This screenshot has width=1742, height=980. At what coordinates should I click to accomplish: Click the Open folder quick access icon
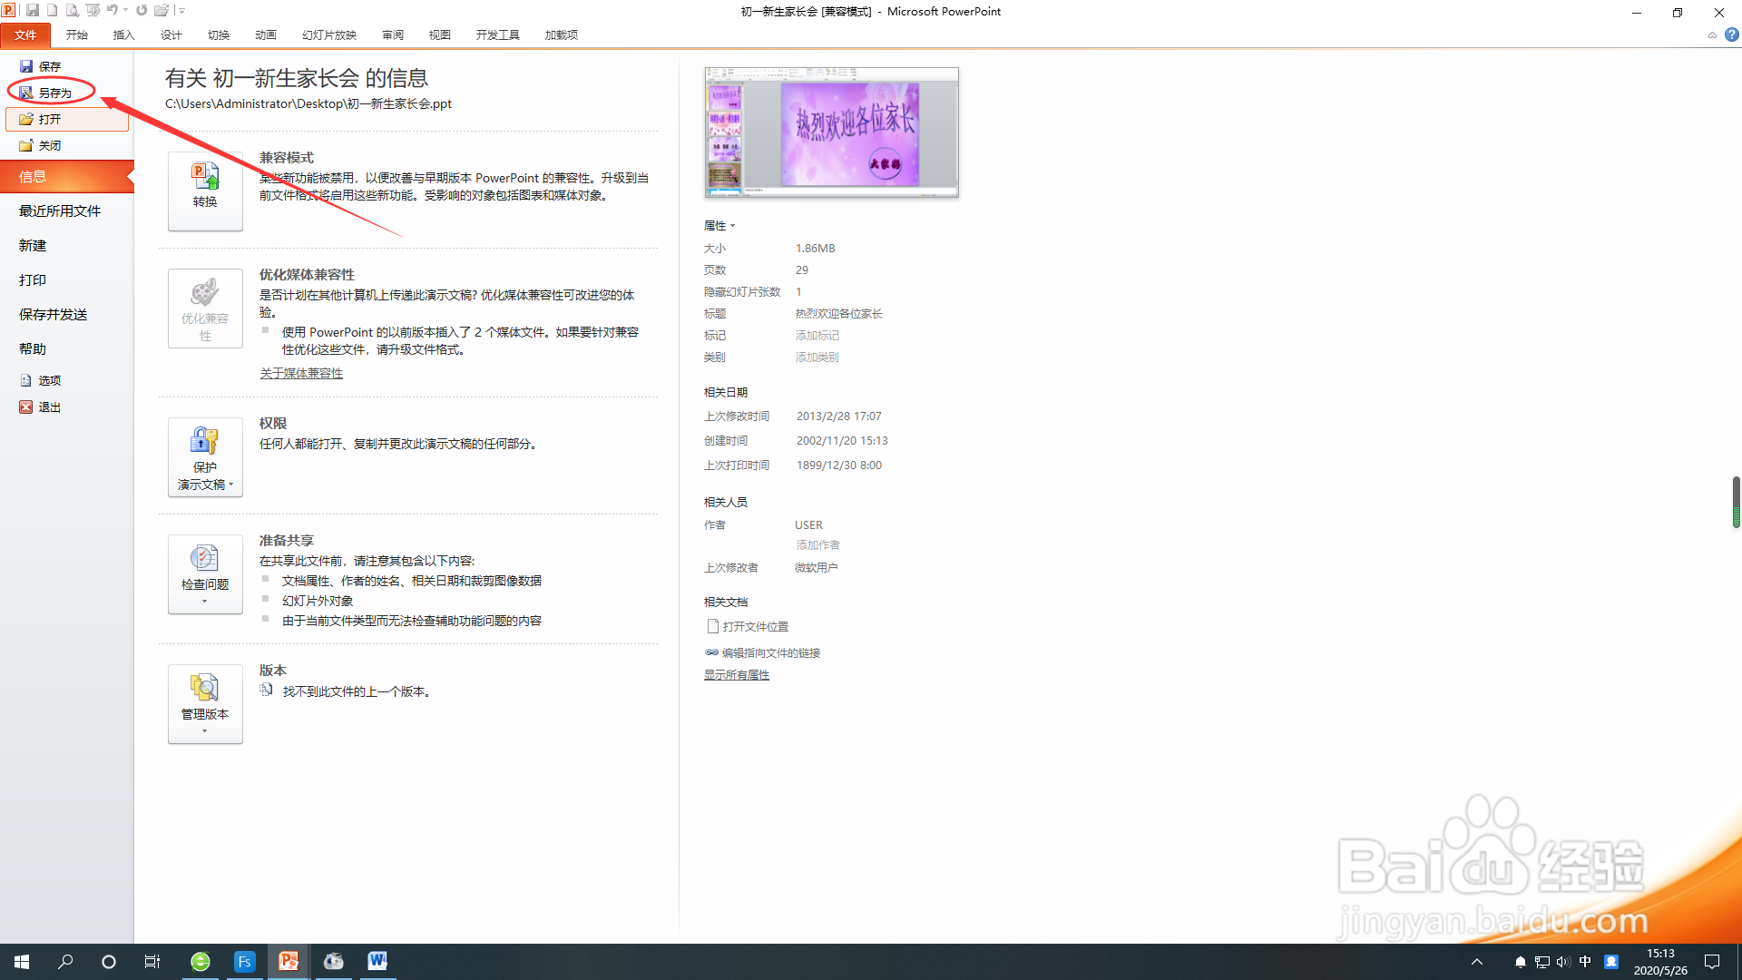[x=161, y=11]
